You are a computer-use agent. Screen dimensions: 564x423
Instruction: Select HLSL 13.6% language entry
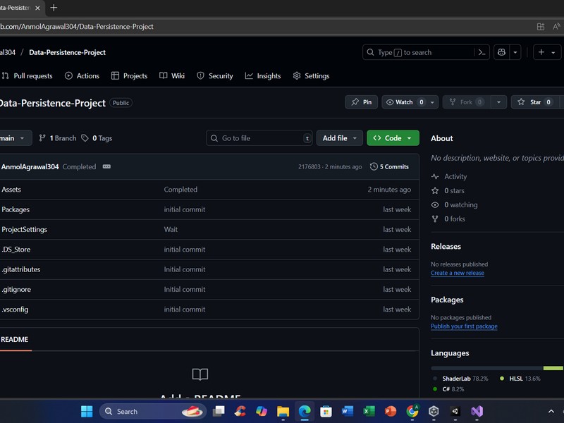tap(520, 379)
